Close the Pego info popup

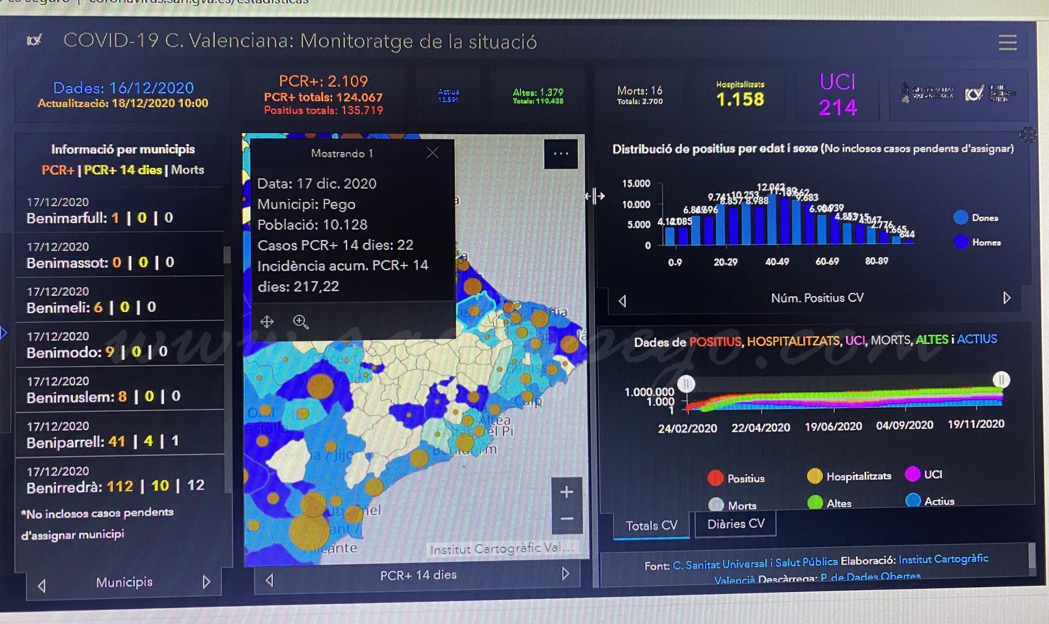pos(432,153)
